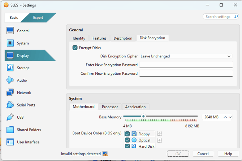Uncheck the Encrypt Disks checkbox
242x161 pixels.
coord(75,48)
